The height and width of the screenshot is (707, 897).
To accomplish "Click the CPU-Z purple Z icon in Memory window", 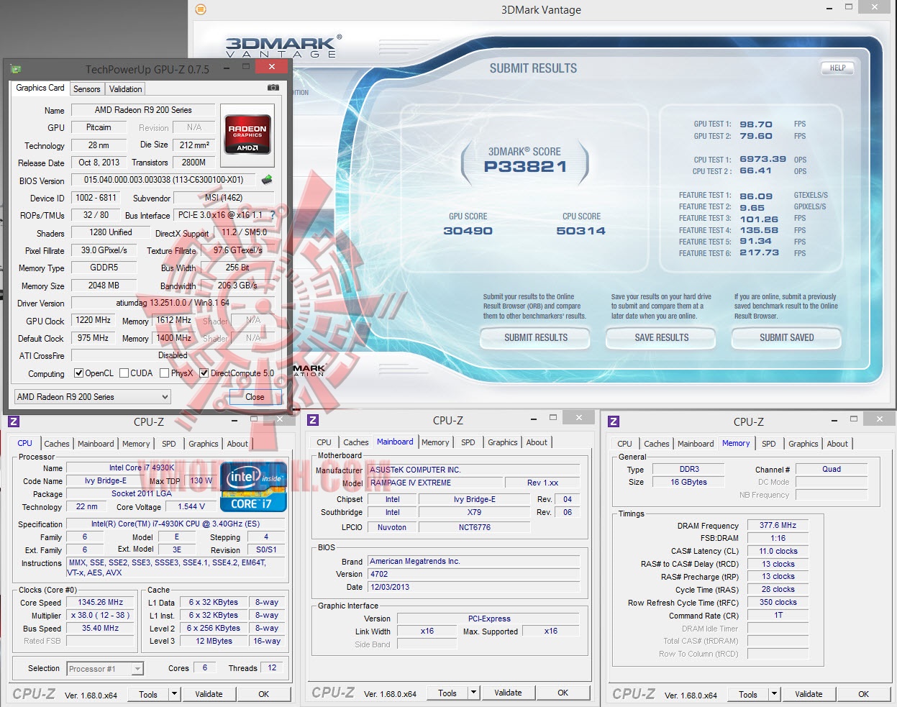I will point(614,421).
